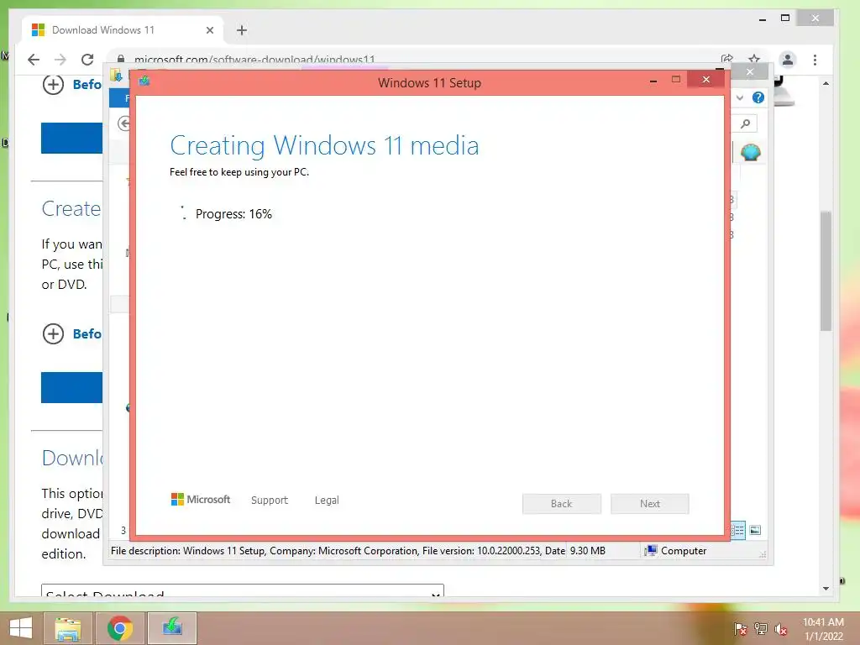This screenshot has height=645, width=860.
Task: Open the Select Download dropdown on webpage
Action: click(x=243, y=590)
